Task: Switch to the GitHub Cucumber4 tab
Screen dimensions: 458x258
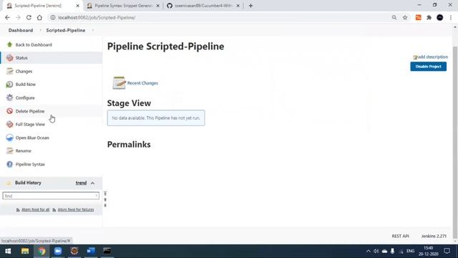Action: [x=203, y=6]
